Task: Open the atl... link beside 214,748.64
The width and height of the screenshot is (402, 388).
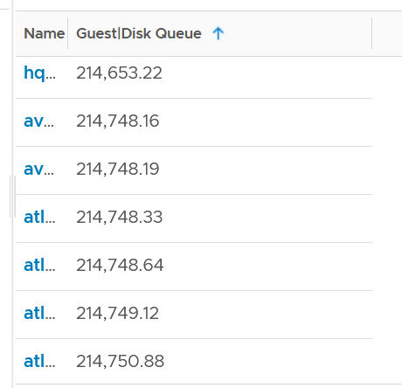Action: [x=39, y=265]
